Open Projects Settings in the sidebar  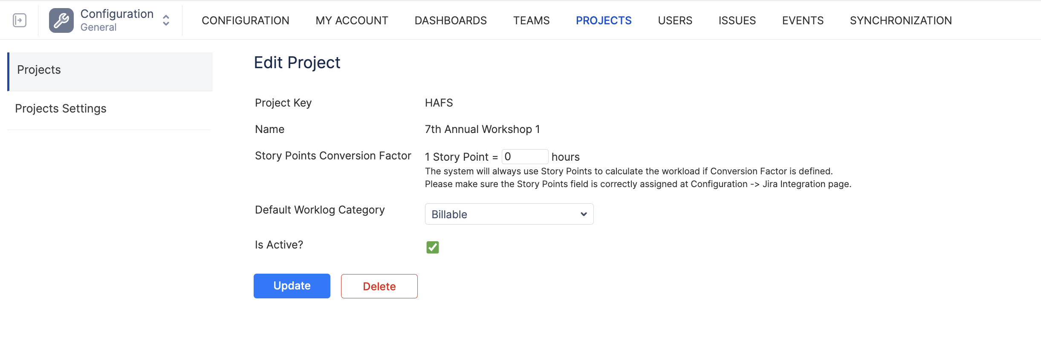[61, 109]
